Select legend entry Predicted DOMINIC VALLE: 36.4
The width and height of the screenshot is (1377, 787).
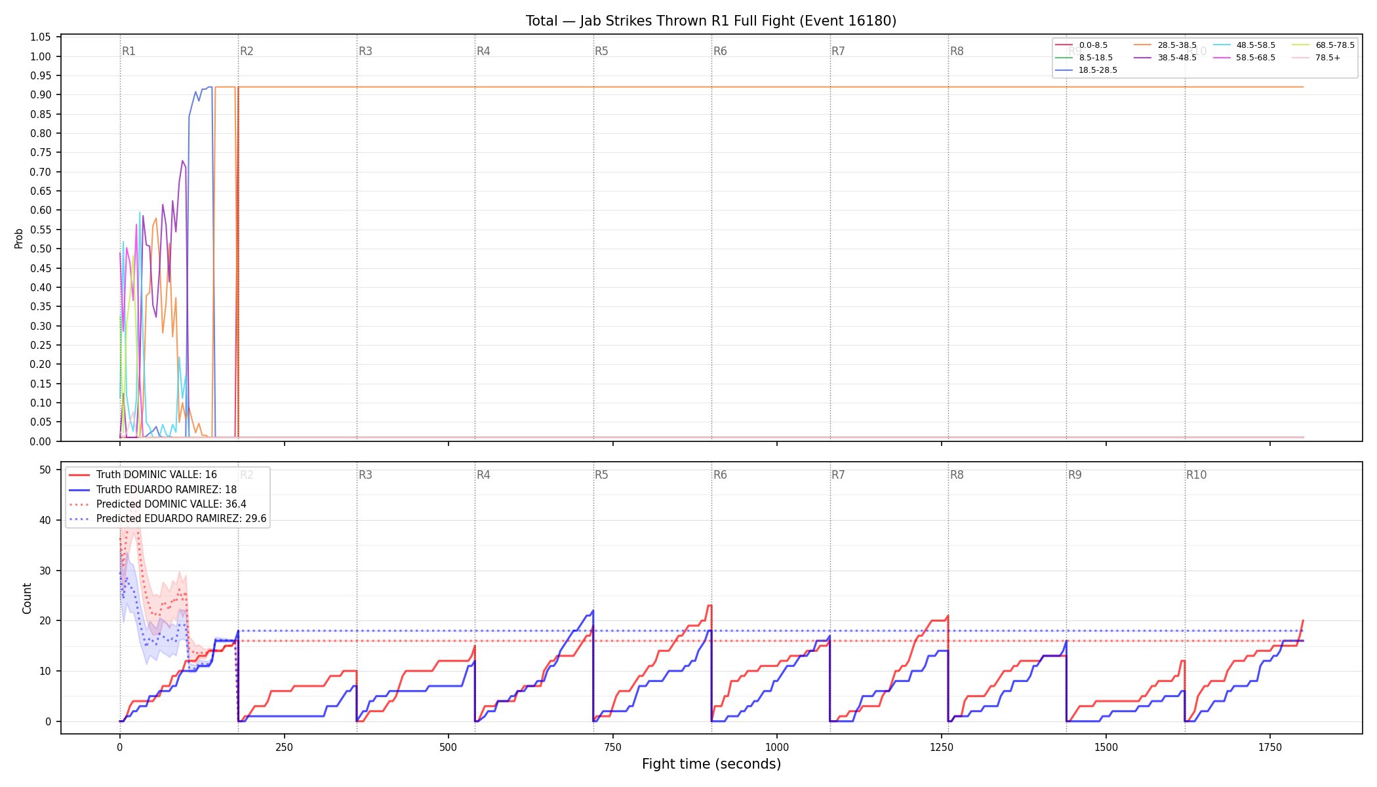[x=157, y=504]
